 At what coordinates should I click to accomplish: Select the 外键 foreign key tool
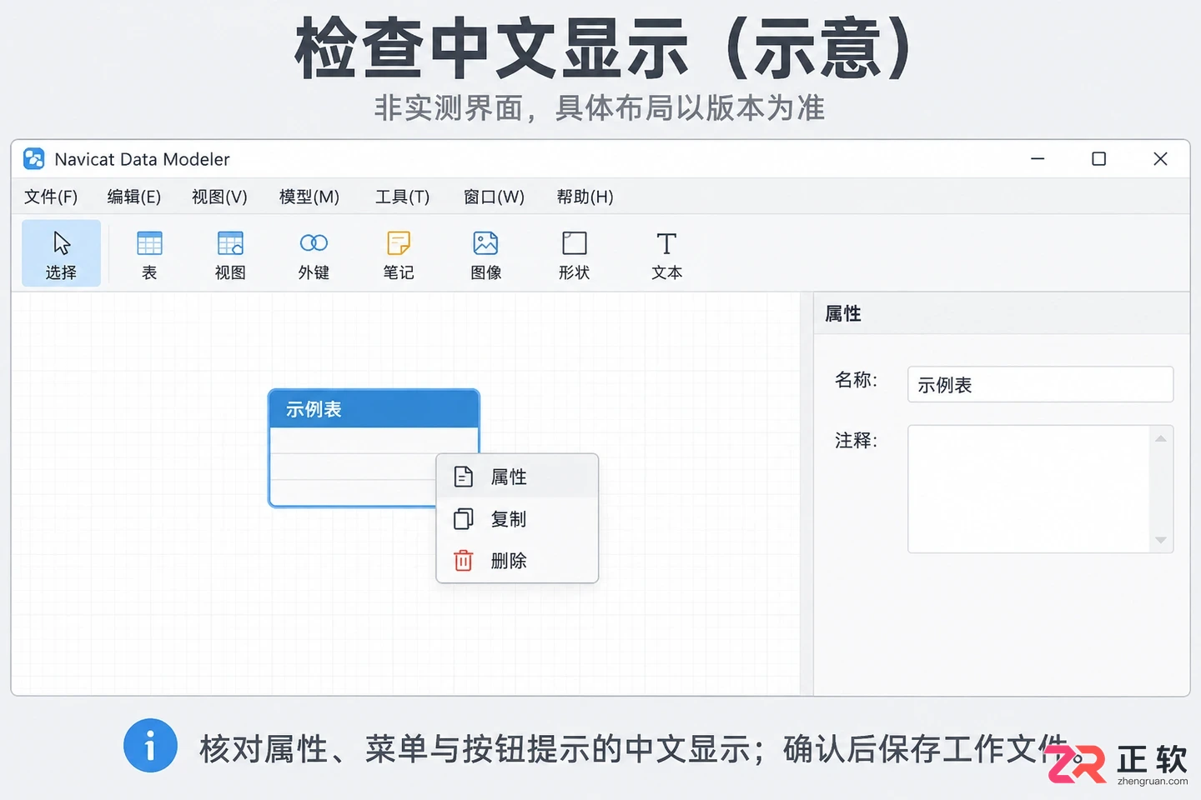pos(314,253)
